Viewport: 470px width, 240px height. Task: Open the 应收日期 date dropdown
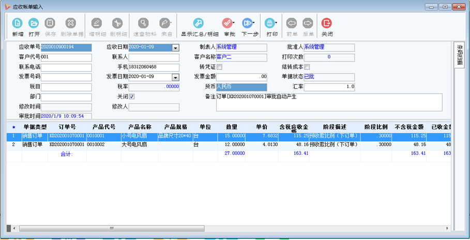(x=175, y=48)
